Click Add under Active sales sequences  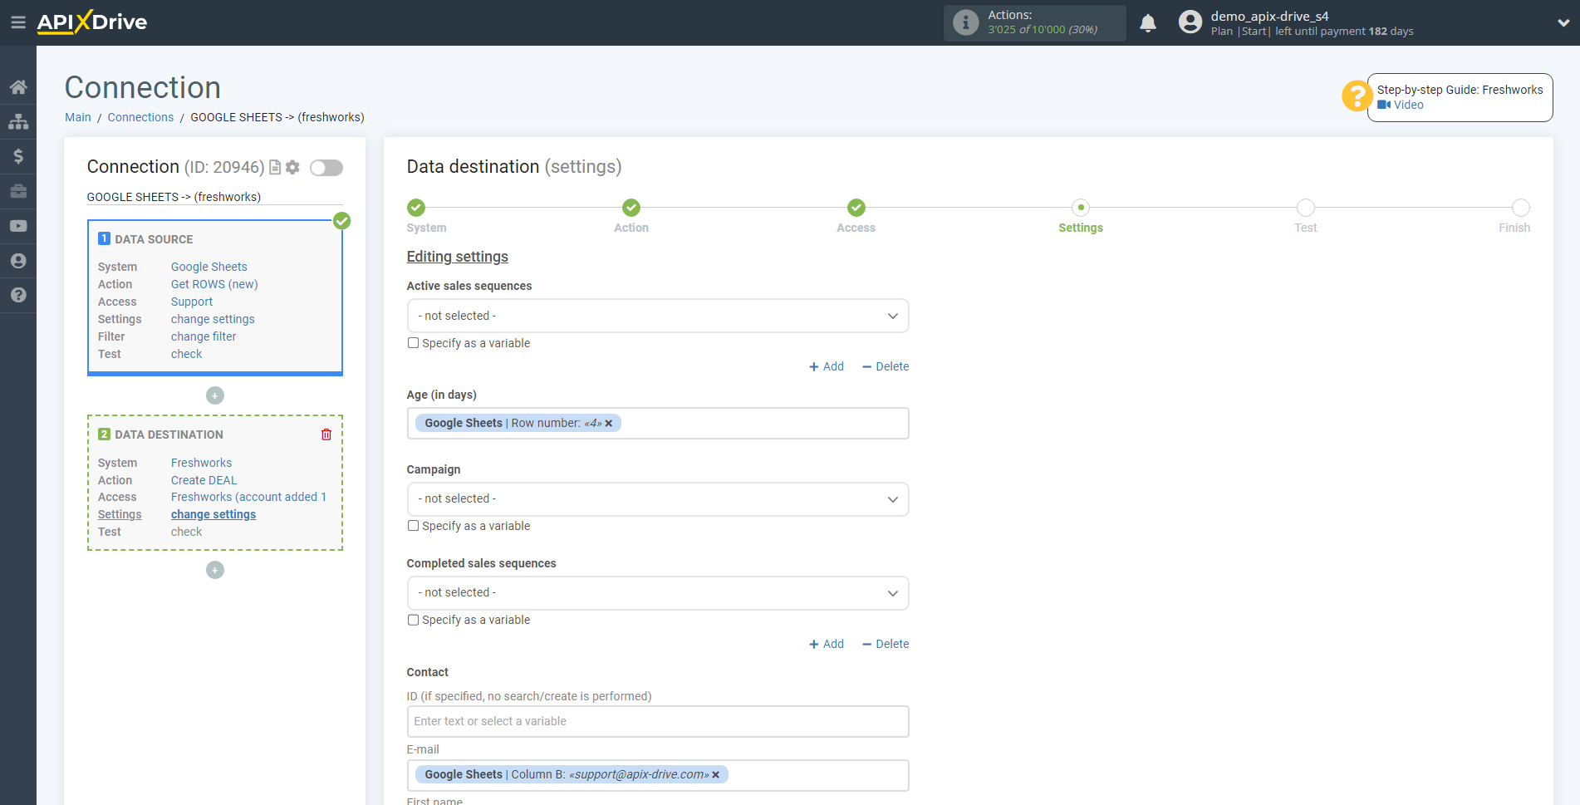tap(827, 366)
